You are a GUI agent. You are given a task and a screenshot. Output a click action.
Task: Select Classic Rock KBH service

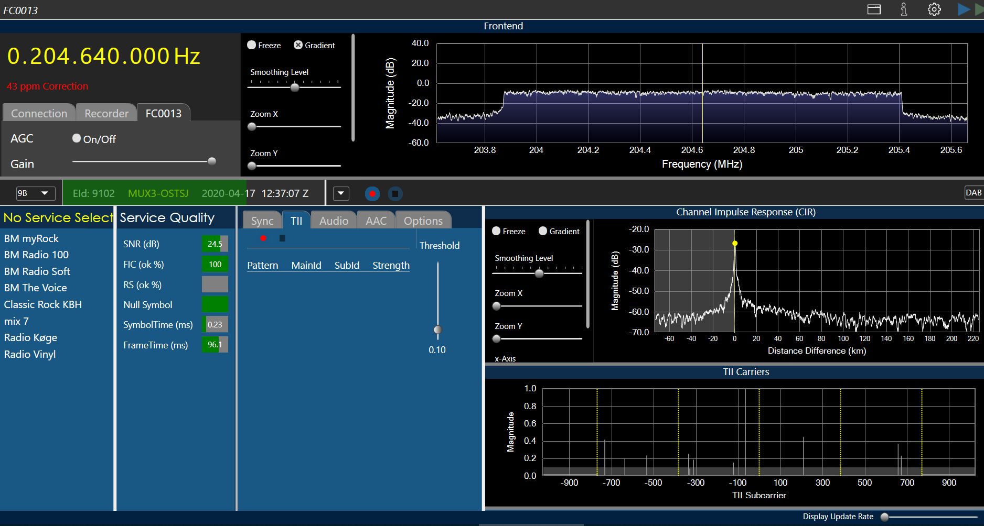click(x=43, y=304)
